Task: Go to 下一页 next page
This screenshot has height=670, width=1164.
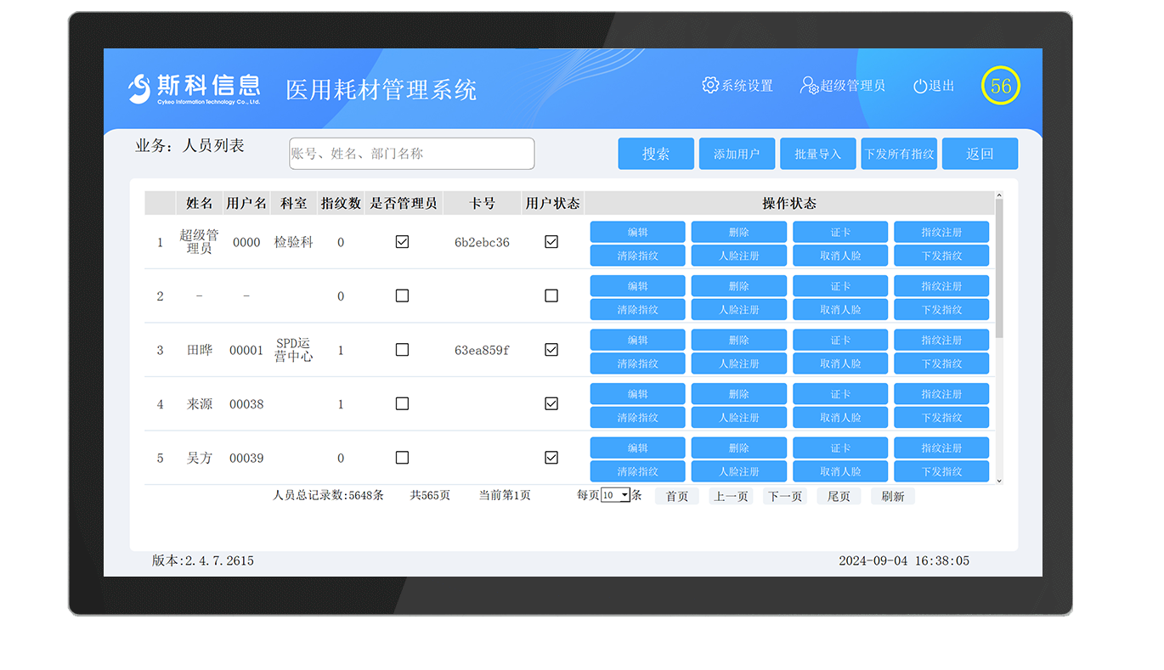Action: tap(784, 495)
